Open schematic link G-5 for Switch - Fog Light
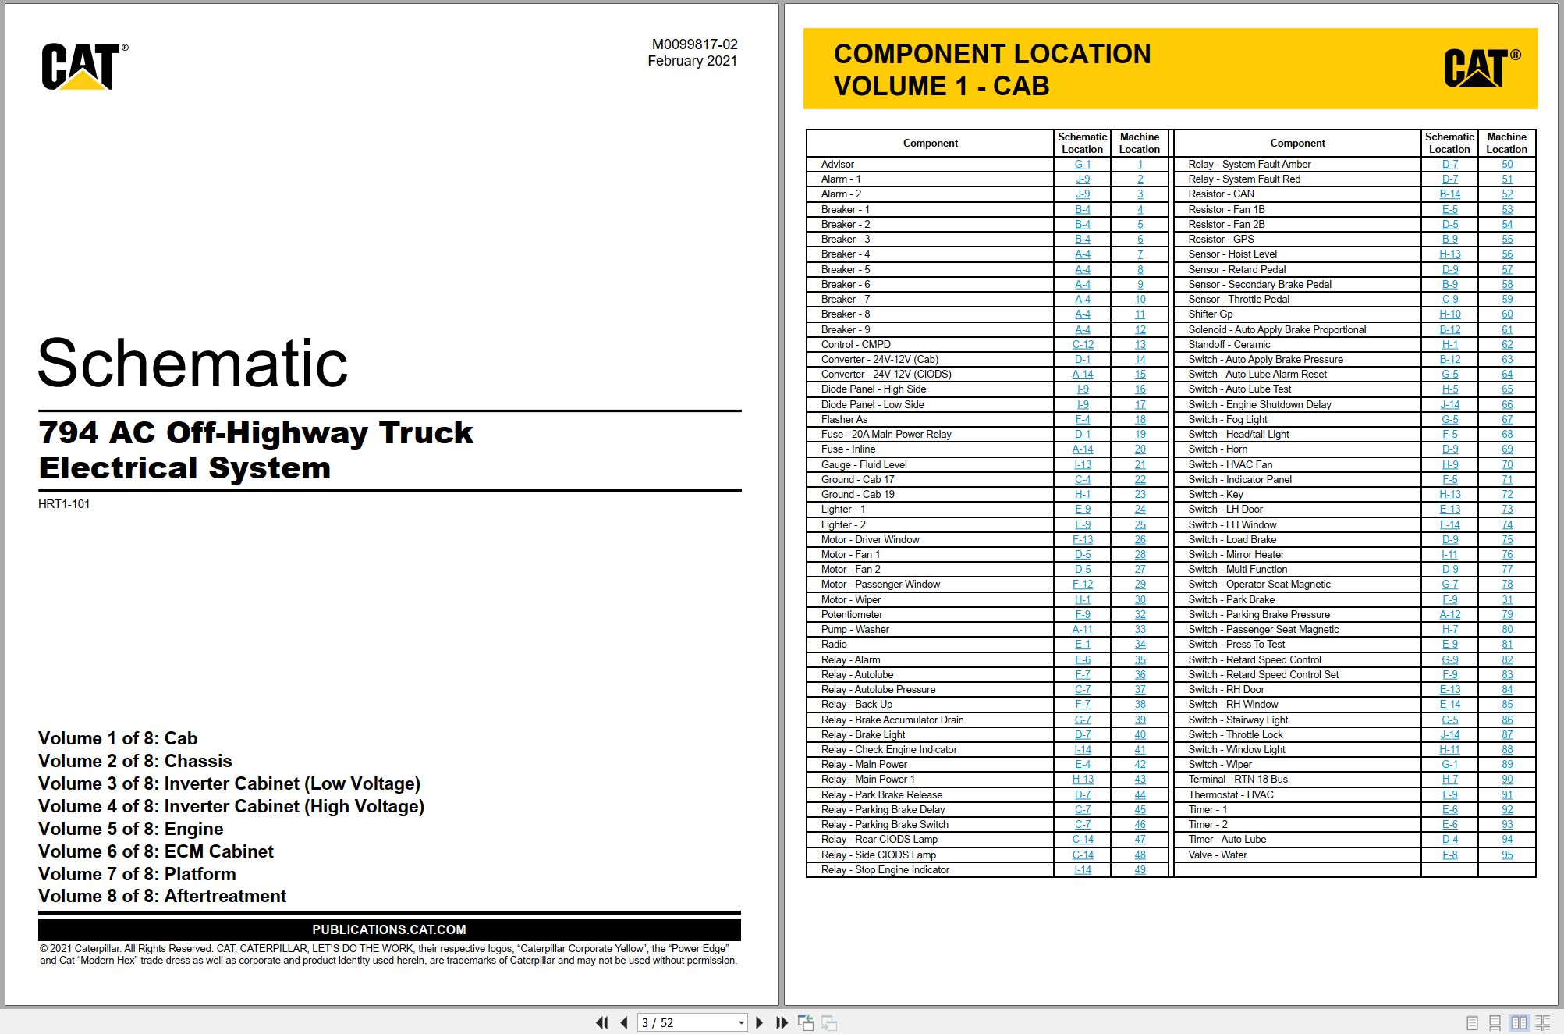Image resolution: width=1564 pixels, height=1034 pixels. (x=1449, y=419)
